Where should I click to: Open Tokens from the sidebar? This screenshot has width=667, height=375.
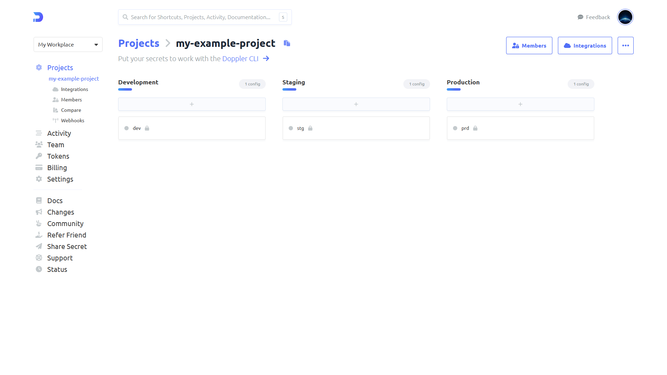(58, 156)
